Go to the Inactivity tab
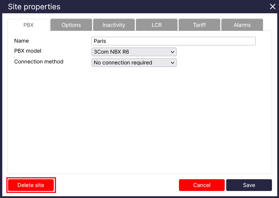Viewport: 279px width, 198px height. [114, 25]
